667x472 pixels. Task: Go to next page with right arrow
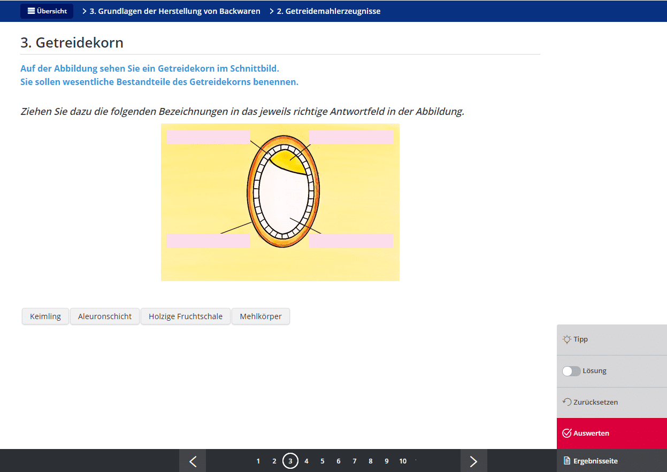click(x=473, y=461)
